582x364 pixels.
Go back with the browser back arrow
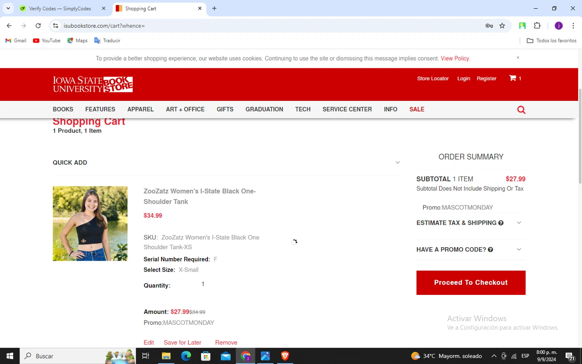(x=9, y=26)
